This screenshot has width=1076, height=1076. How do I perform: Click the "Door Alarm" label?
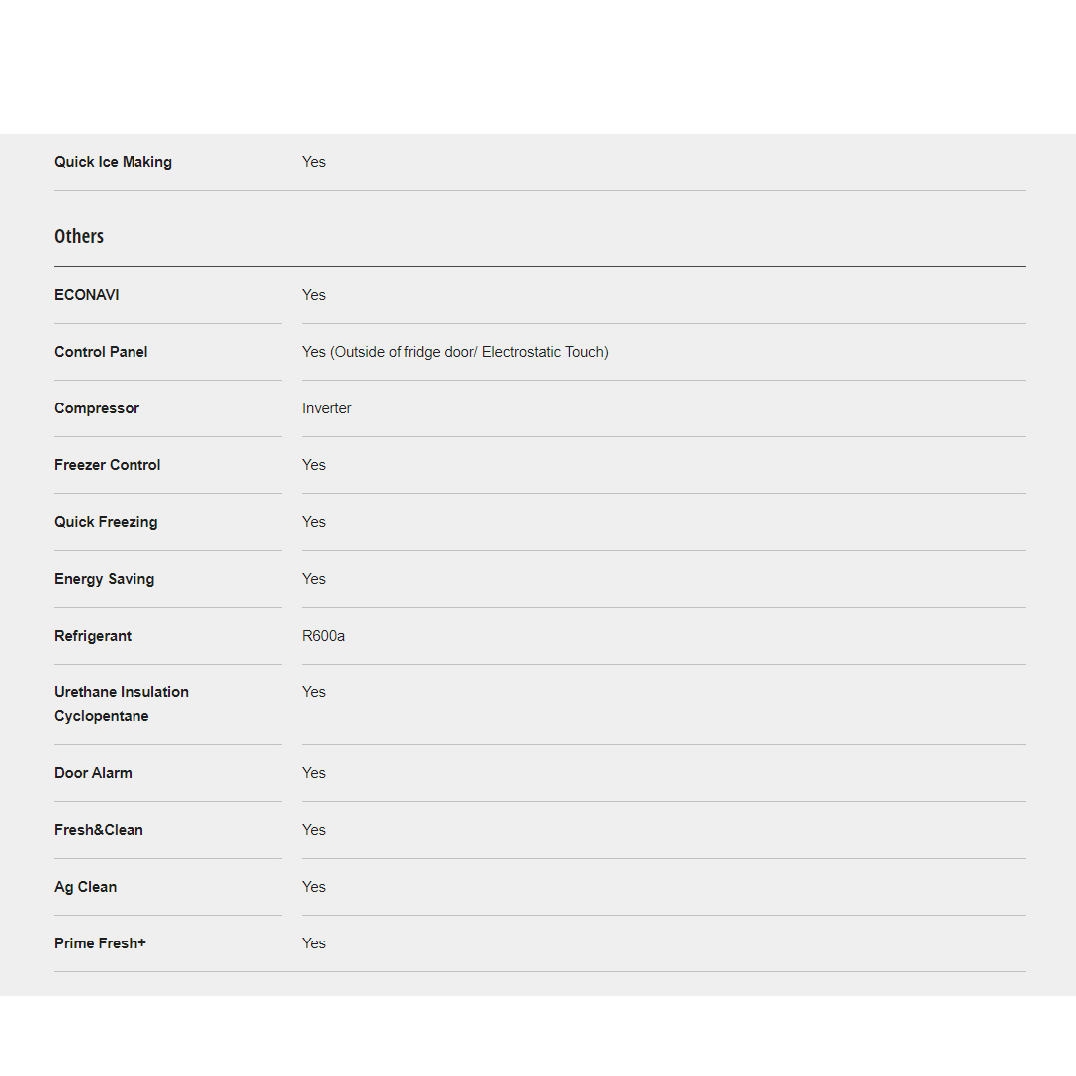pos(93,773)
